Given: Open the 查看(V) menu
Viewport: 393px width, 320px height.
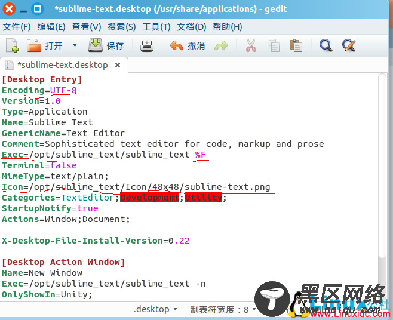Looking at the screenshot, I should 87,26.
